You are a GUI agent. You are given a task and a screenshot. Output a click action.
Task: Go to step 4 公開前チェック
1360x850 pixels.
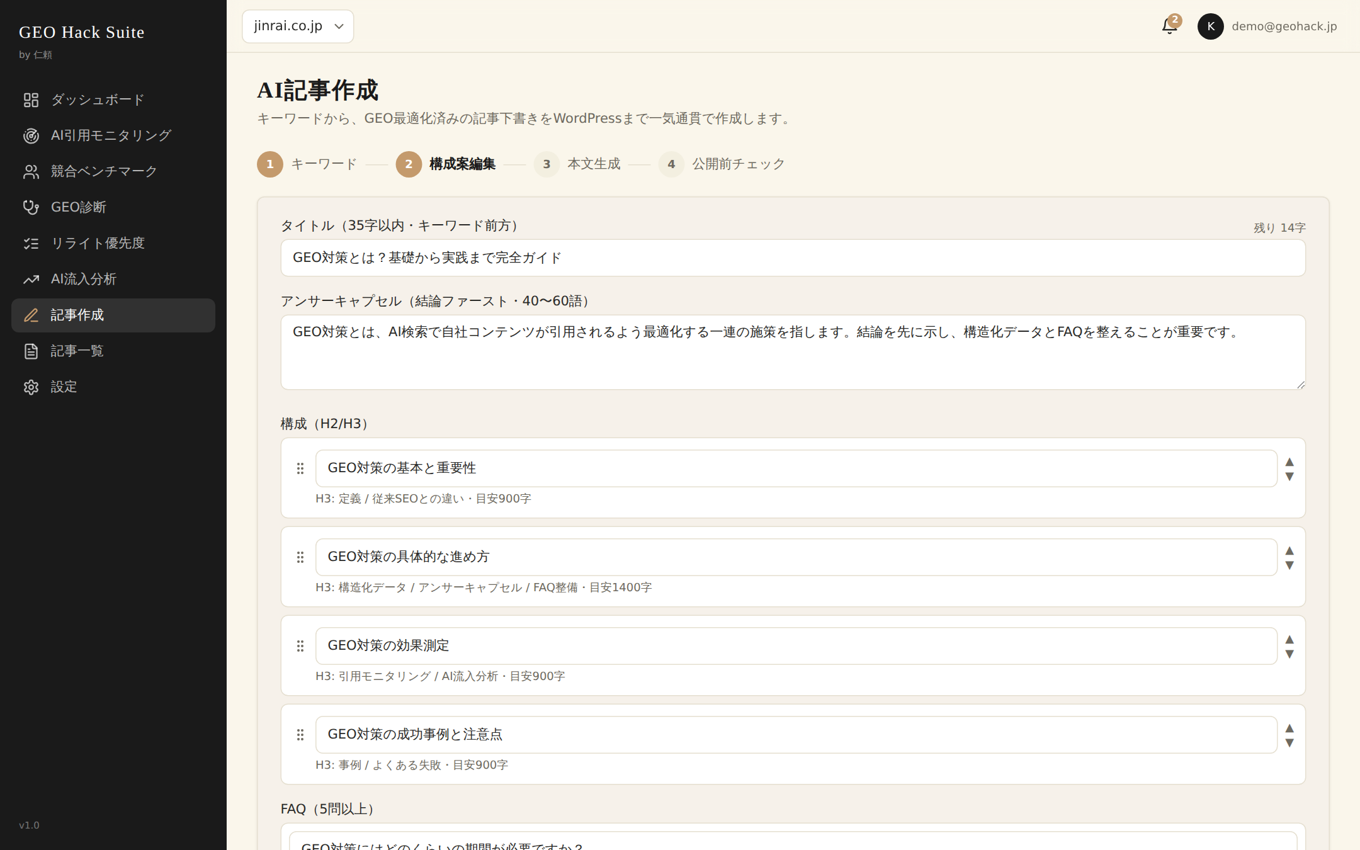(722, 164)
